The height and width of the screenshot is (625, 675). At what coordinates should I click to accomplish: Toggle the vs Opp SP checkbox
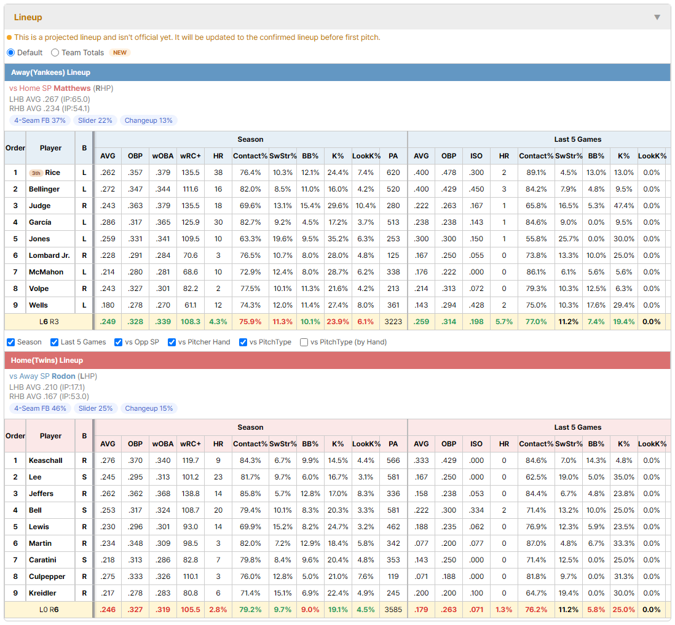pyautogui.click(x=119, y=342)
